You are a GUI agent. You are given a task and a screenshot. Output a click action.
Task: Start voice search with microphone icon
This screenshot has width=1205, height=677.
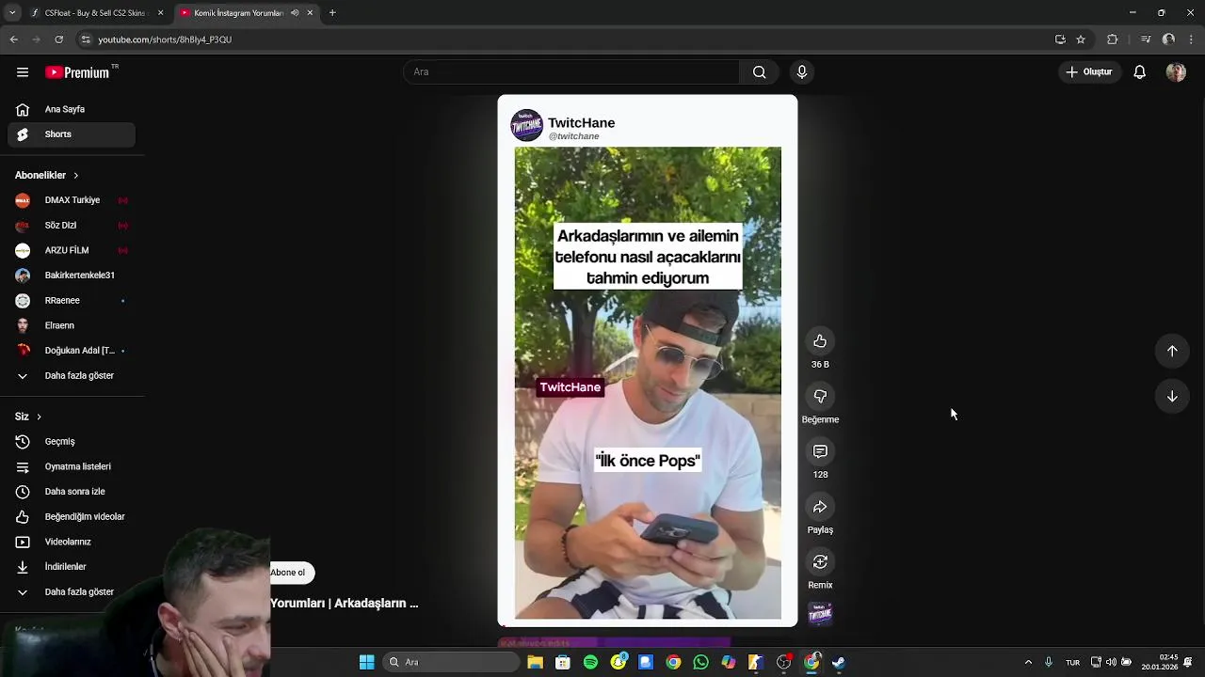pyautogui.click(x=802, y=72)
